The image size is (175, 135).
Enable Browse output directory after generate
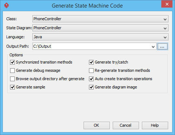tap(12, 79)
